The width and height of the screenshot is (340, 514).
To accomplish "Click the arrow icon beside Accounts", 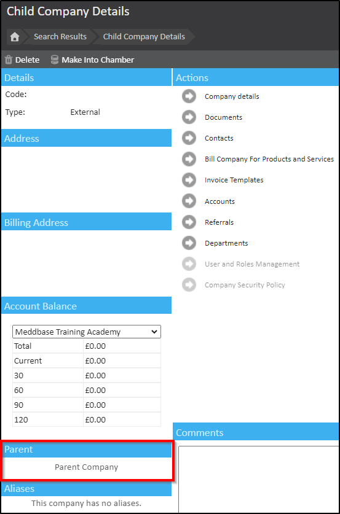I will pyautogui.click(x=189, y=201).
